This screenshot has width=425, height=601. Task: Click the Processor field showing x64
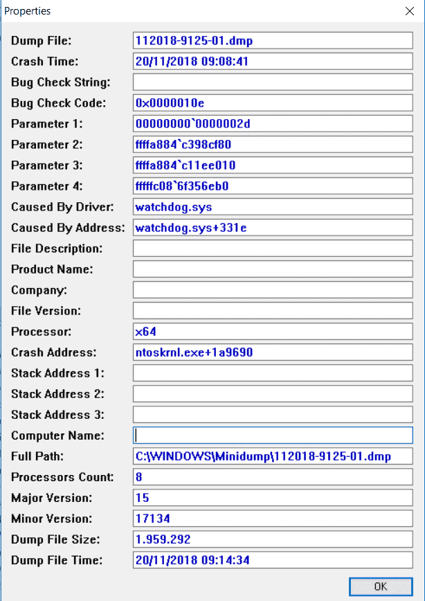pos(273,331)
